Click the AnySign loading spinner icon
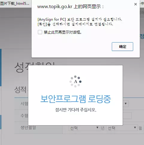Screen dimensions: 144x145 point(75,81)
